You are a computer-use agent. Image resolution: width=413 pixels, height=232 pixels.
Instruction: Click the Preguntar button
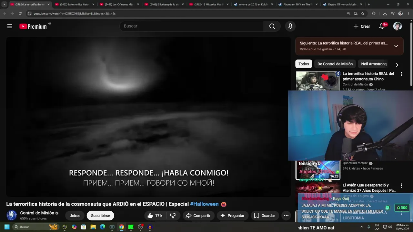click(232, 216)
